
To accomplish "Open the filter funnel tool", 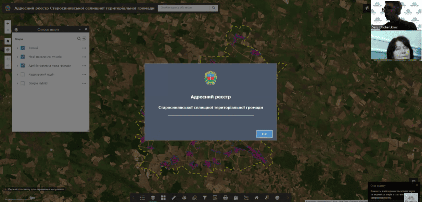I will (x=204, y=198).
